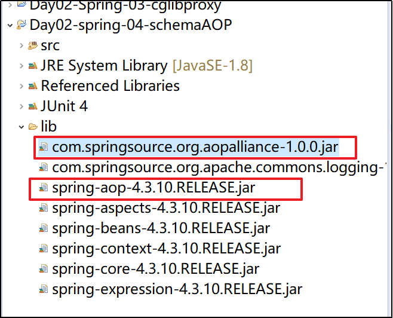Select spring-core-4.3.10.RELEASE.jar
Screen dimensions: 393x318
click(x=155, y=269)
